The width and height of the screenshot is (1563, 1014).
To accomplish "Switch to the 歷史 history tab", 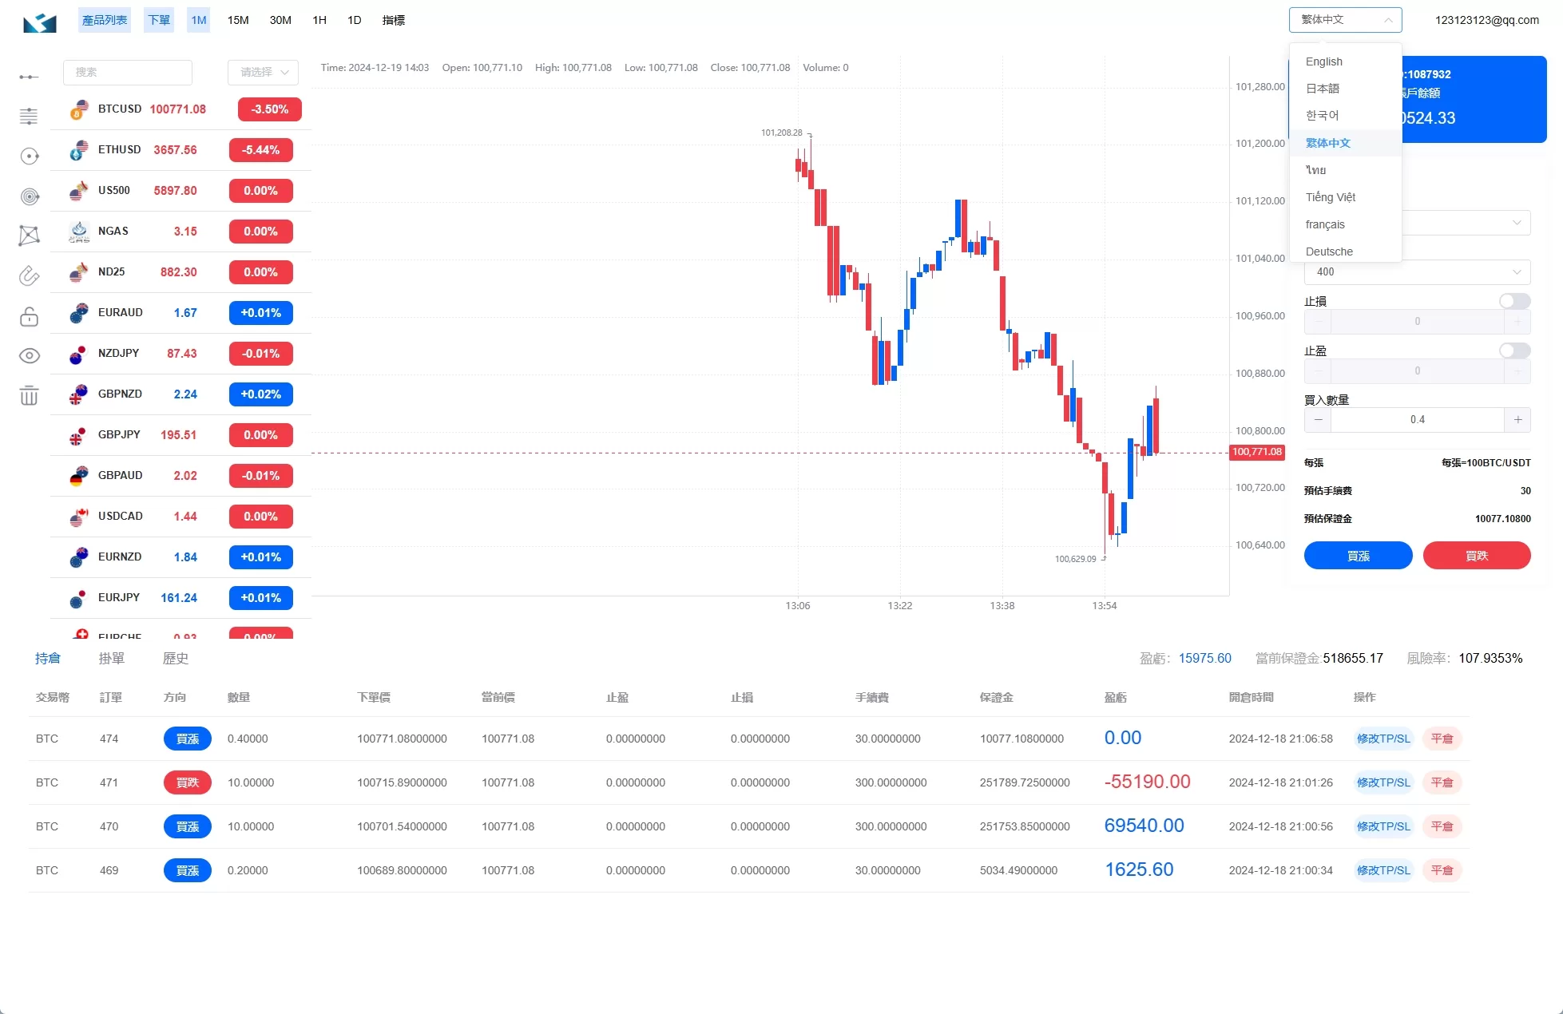I will tap(176, 659).
